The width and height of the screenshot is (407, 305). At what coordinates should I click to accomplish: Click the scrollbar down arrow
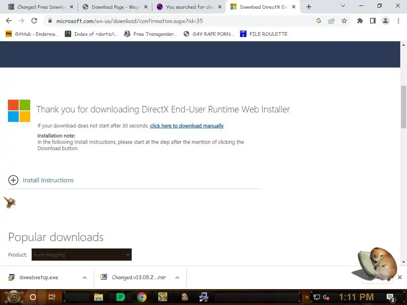click(404, 262)
